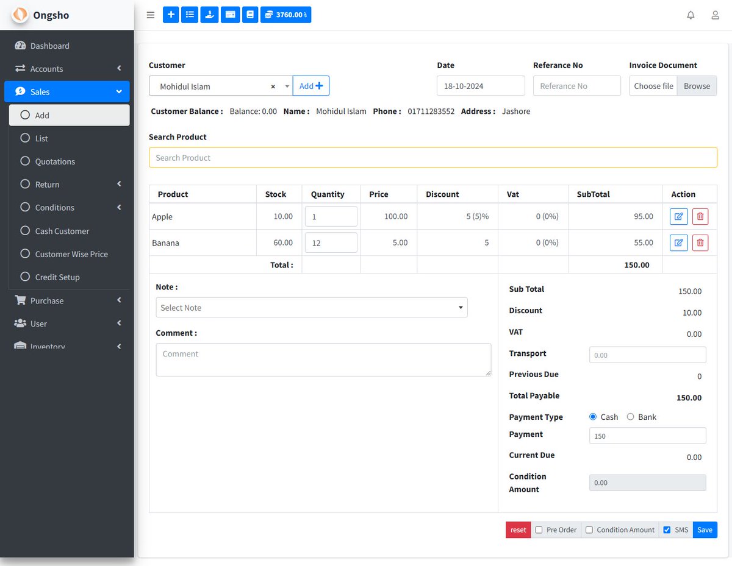Click the hand-with-dollar payment receive icon

pyautogui.click(x=209, y=15)
